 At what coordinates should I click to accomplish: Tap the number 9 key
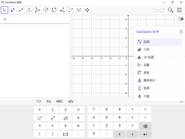click(119, 110)
